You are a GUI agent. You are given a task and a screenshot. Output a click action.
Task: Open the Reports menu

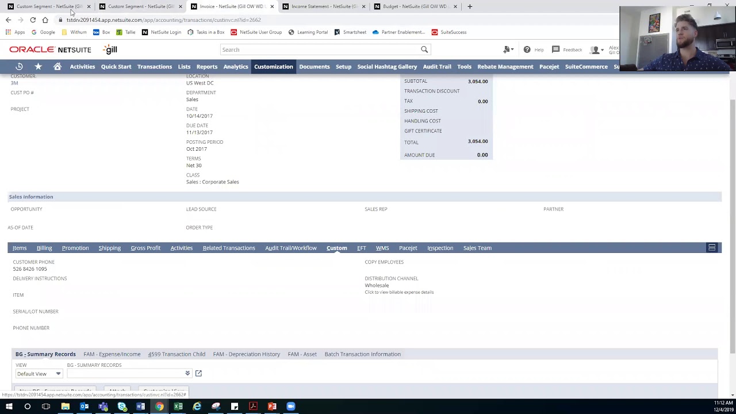point(207,67)
